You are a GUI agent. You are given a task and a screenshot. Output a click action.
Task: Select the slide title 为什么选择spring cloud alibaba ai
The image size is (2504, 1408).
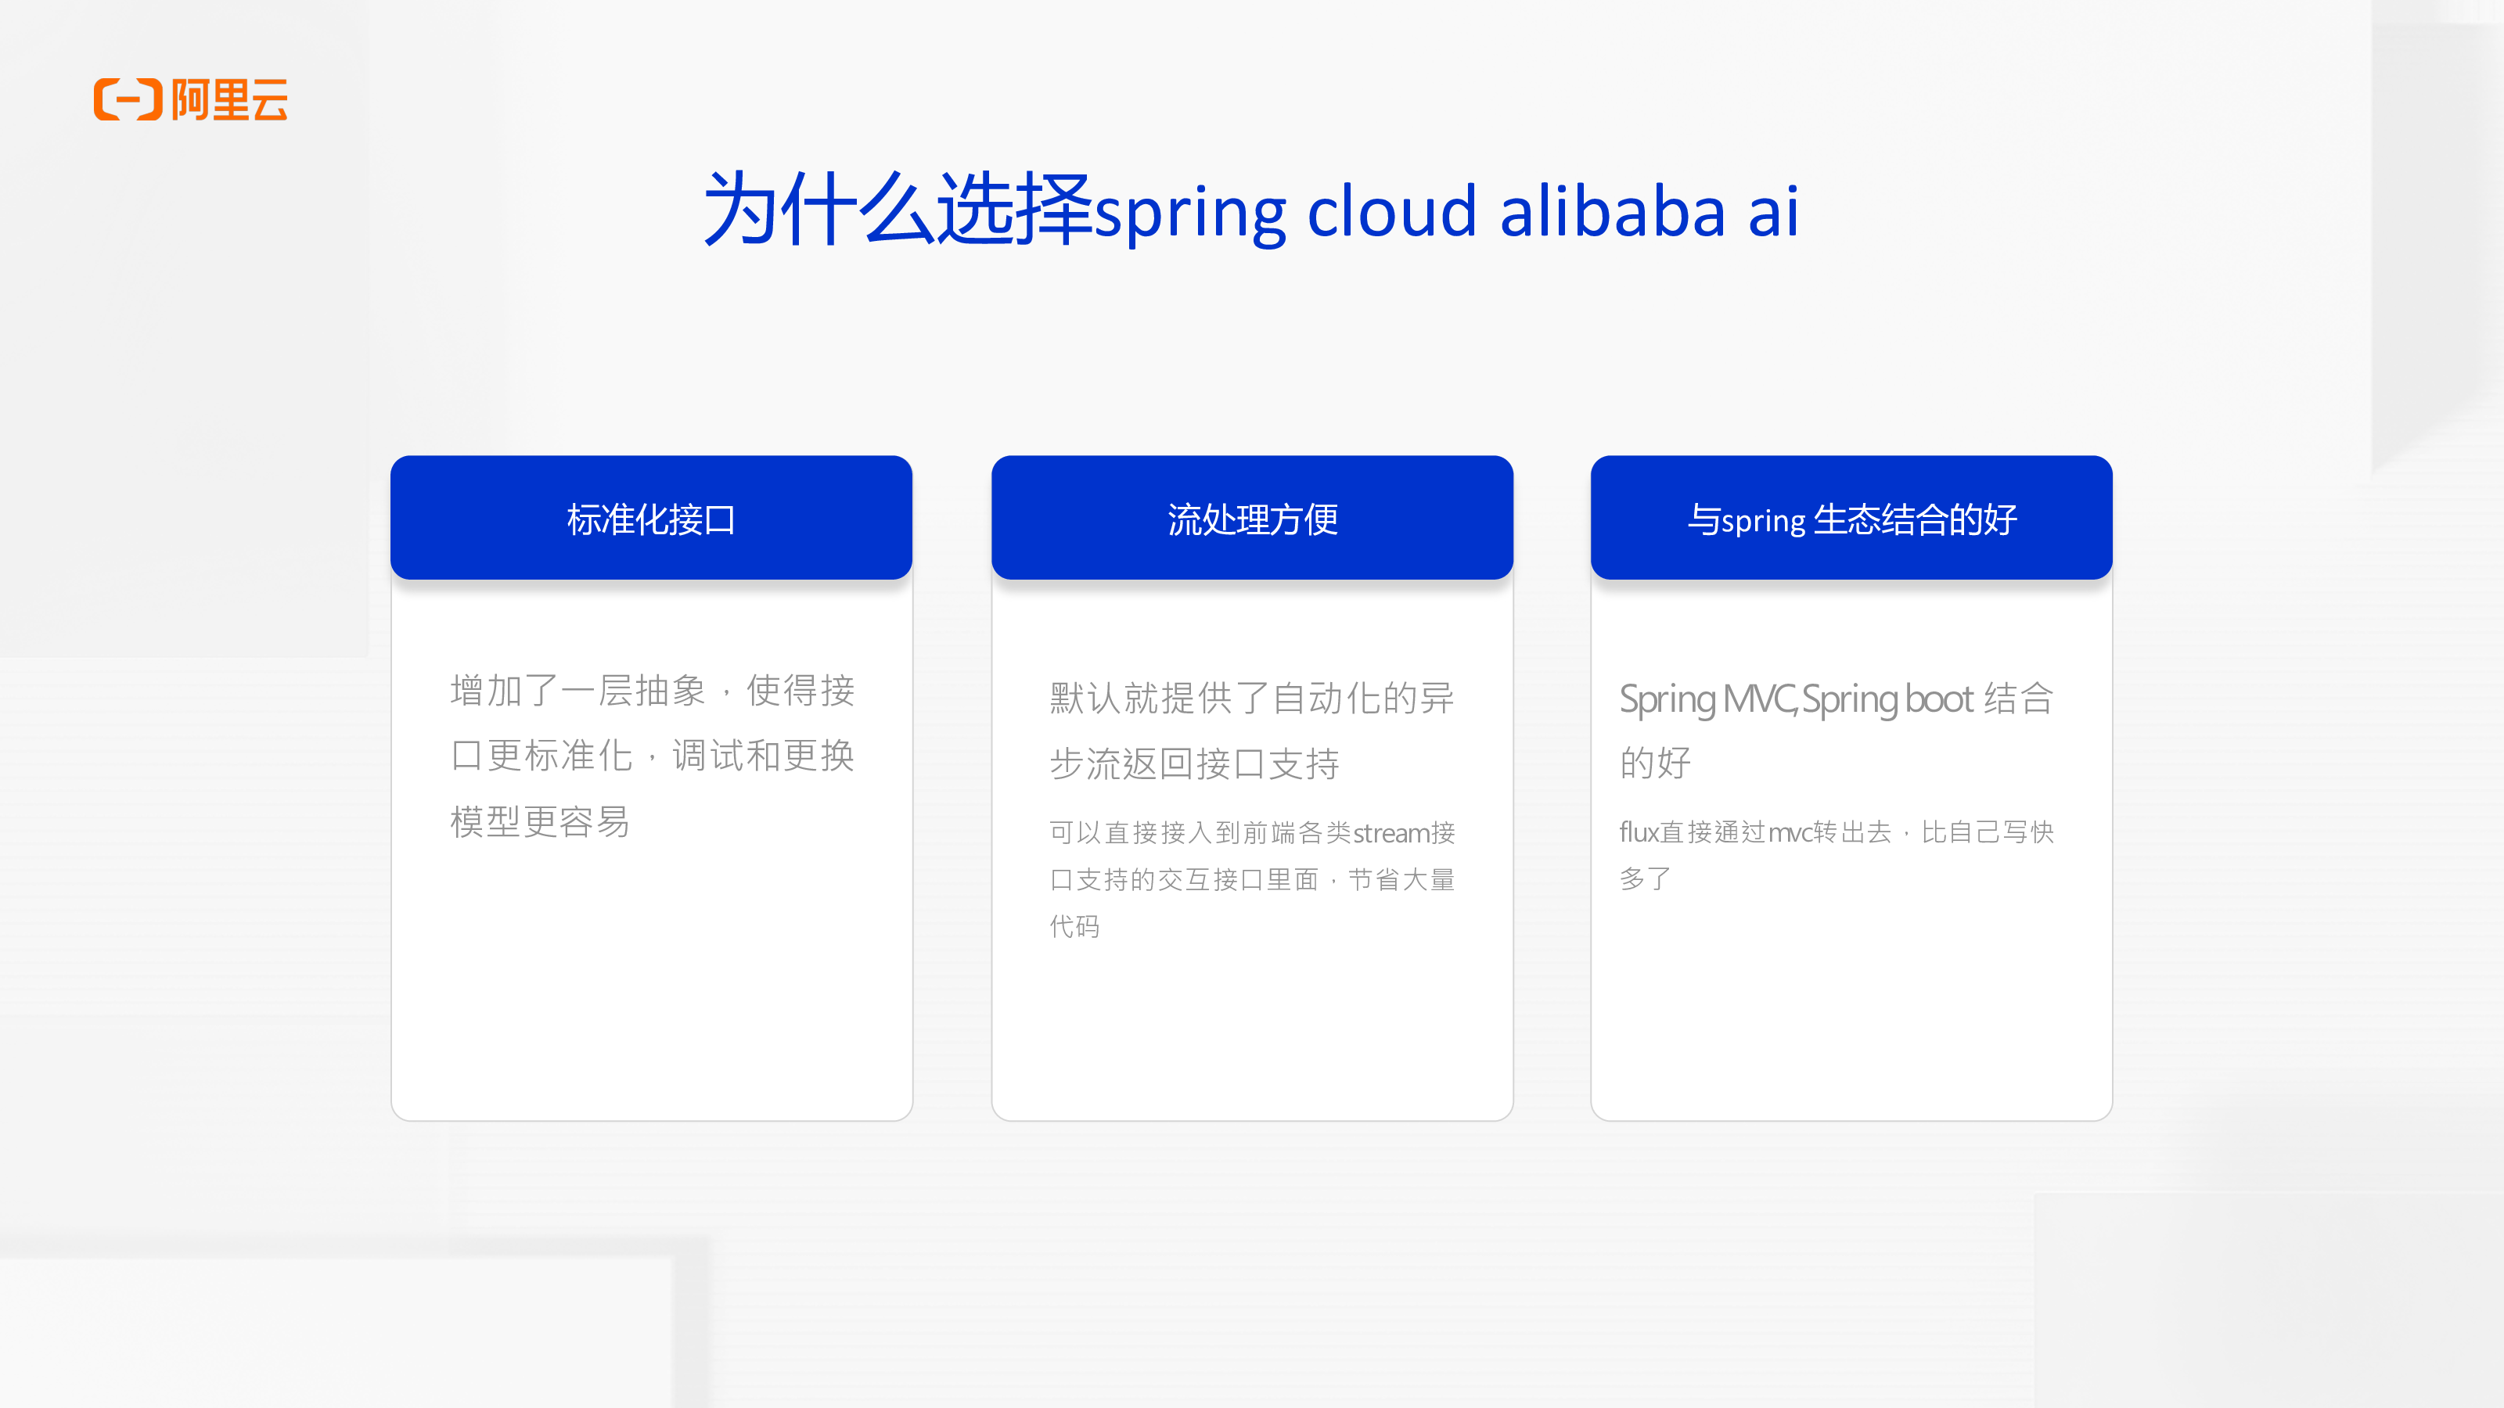tap(1252, 210)
